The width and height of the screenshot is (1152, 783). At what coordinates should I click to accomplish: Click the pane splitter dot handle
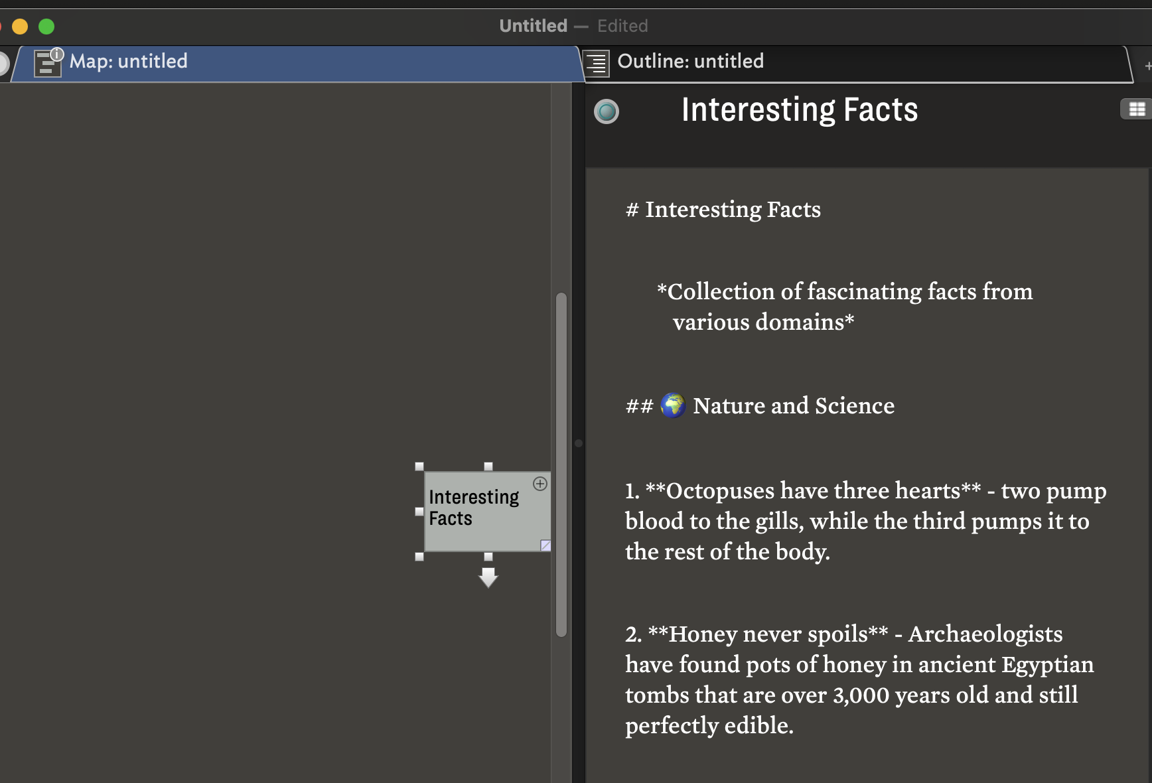tap(579, 443)
